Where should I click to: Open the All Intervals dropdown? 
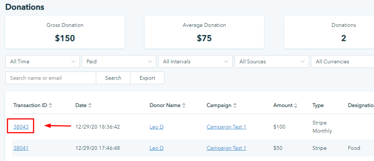click(x=195, y=61)
